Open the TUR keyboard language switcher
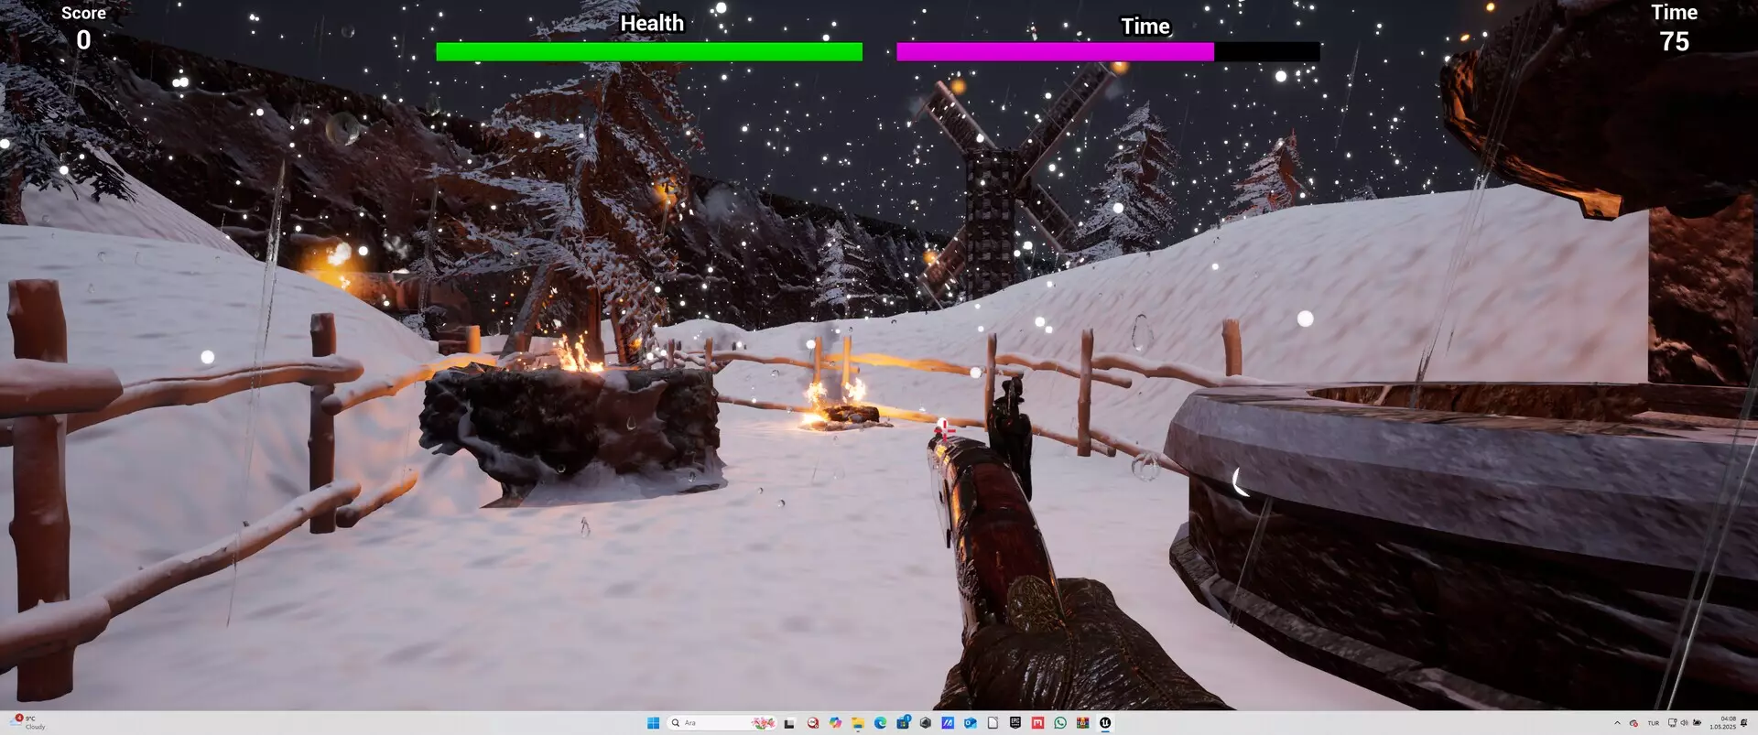Image resolution: width=1758 pixels, height=735 pixels. click(1653, 722)
